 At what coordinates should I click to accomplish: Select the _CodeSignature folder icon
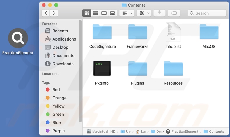(102, 32)
